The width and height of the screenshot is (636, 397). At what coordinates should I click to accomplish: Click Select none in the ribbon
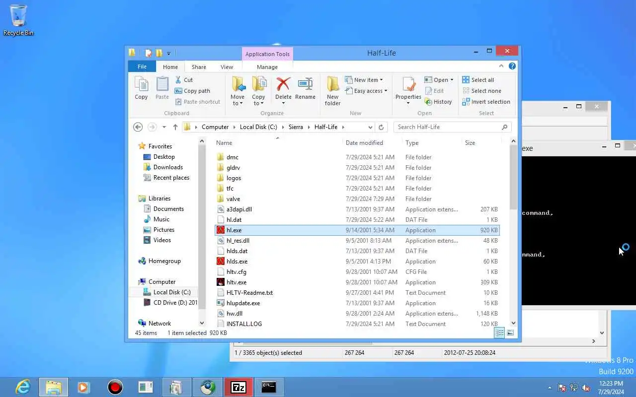coord(481,91)
